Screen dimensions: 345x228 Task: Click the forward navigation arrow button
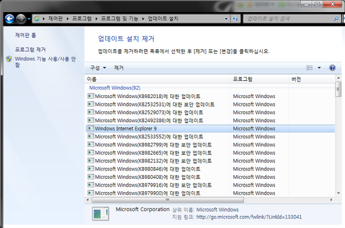[x=21, y=19]
